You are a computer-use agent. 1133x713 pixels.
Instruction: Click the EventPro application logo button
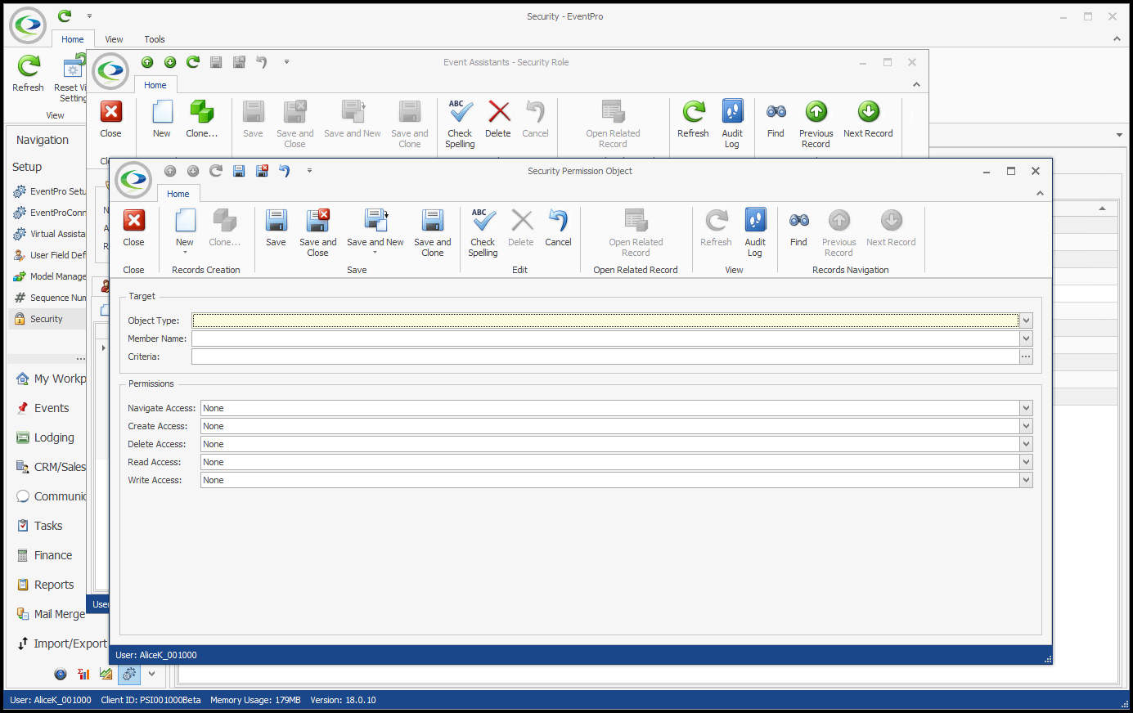29,25
